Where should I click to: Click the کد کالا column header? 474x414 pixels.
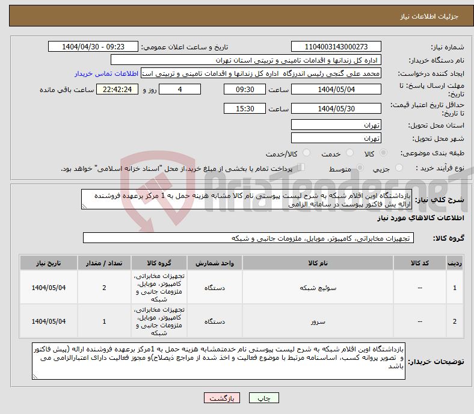pos(420,263)
